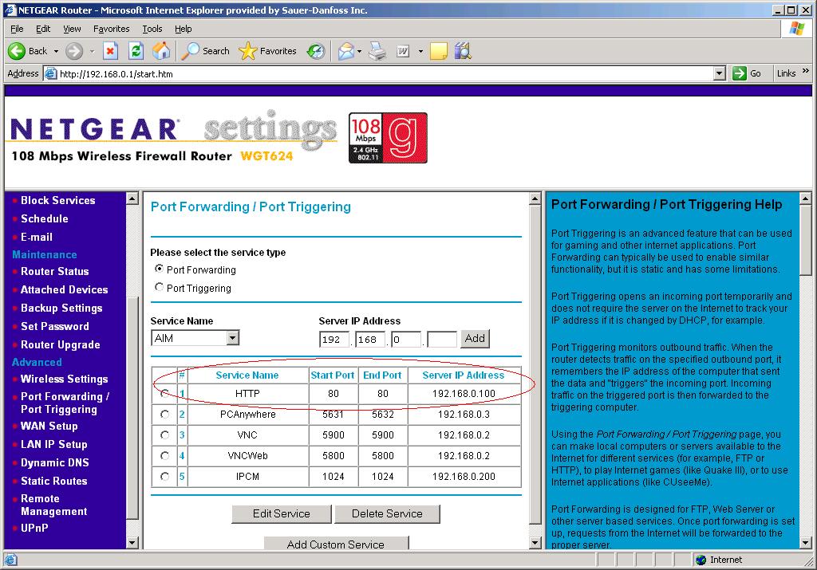Click the green Go arrow button

740,73
